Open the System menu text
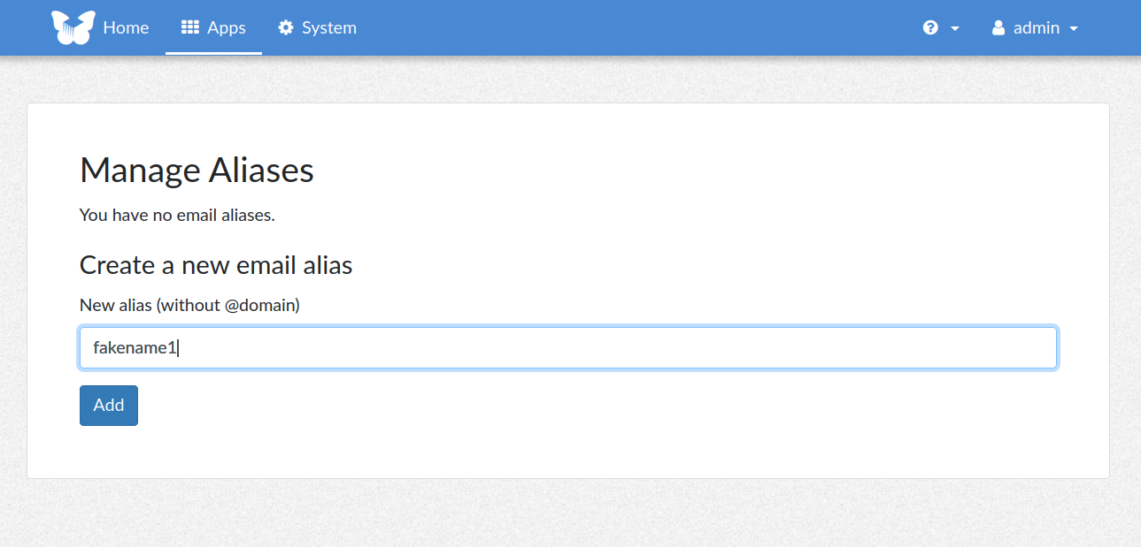The height and width of the screenshot is (547, 1141). coord(329,27)
